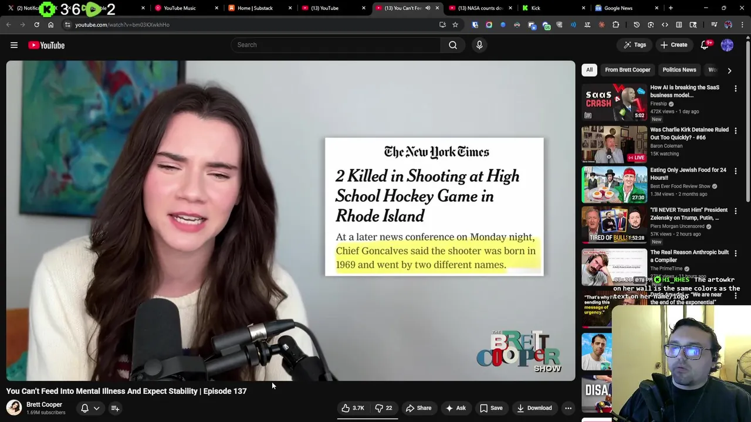Open the YouTube hamburger guide menu
751x422 pixels.
14,45
